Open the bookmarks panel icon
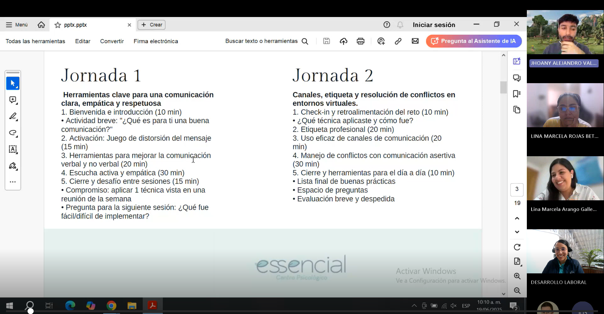Image resolution: width=604 pixels, height=314 pixels. tap(517, 94)
